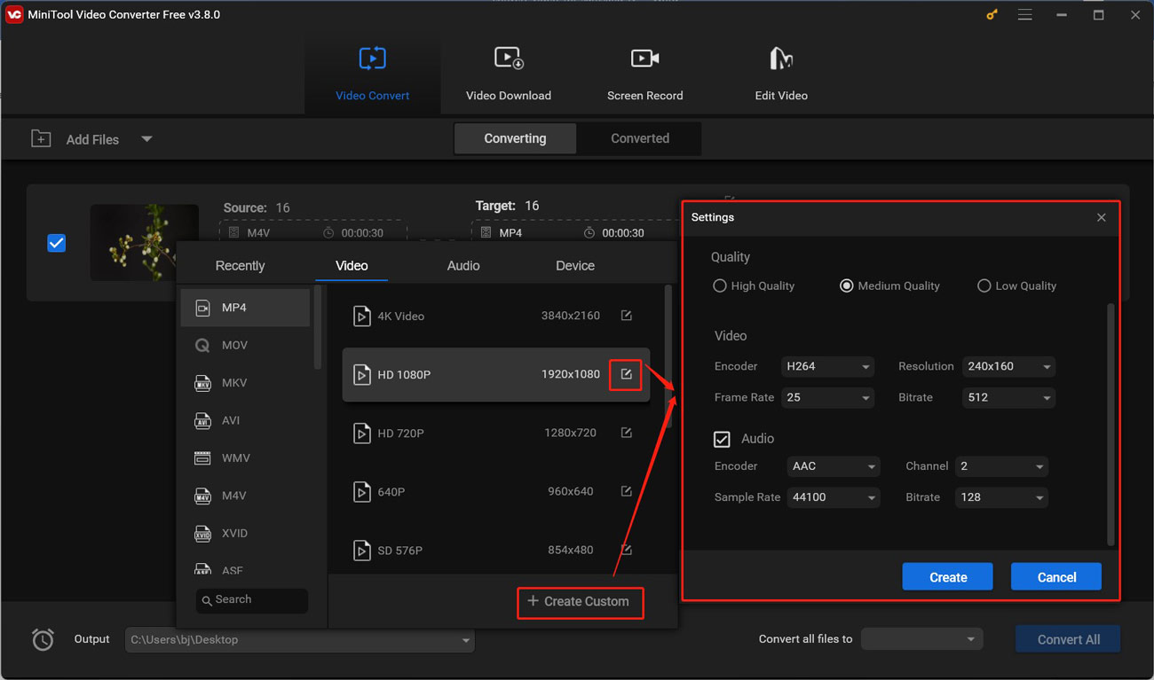Edit the 640P preset

pyautogui.click(x=626, y=491)
